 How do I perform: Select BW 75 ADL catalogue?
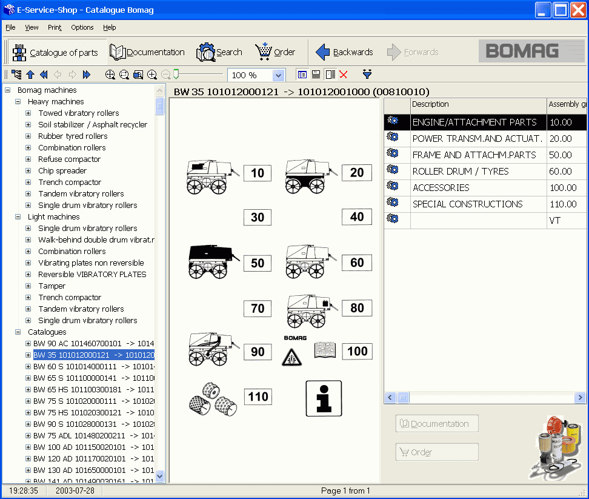(x=93, y=435)
